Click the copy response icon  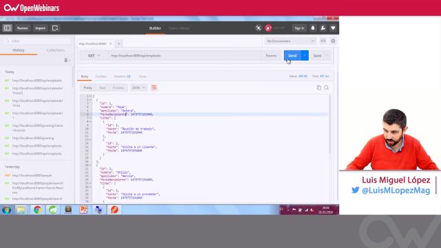(319, 87)
